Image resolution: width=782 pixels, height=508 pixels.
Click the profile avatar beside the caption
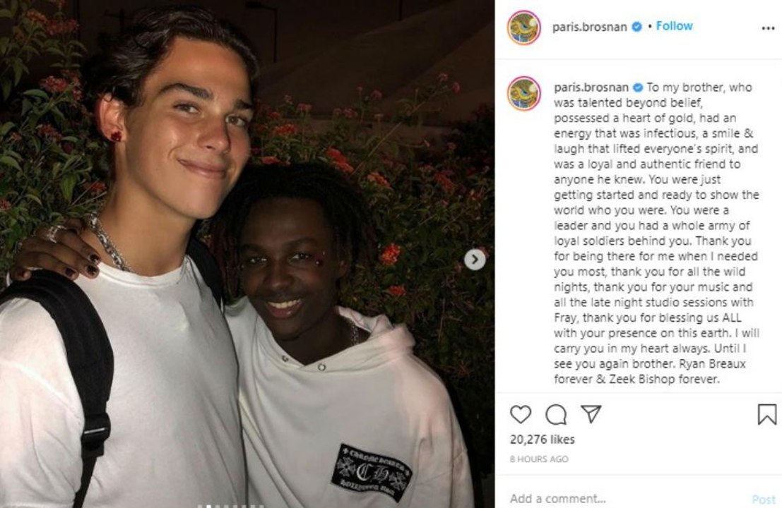(524, 94)
